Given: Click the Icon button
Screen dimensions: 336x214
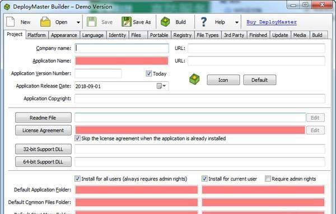Looking at the screenshot, I should click(223, 80).
